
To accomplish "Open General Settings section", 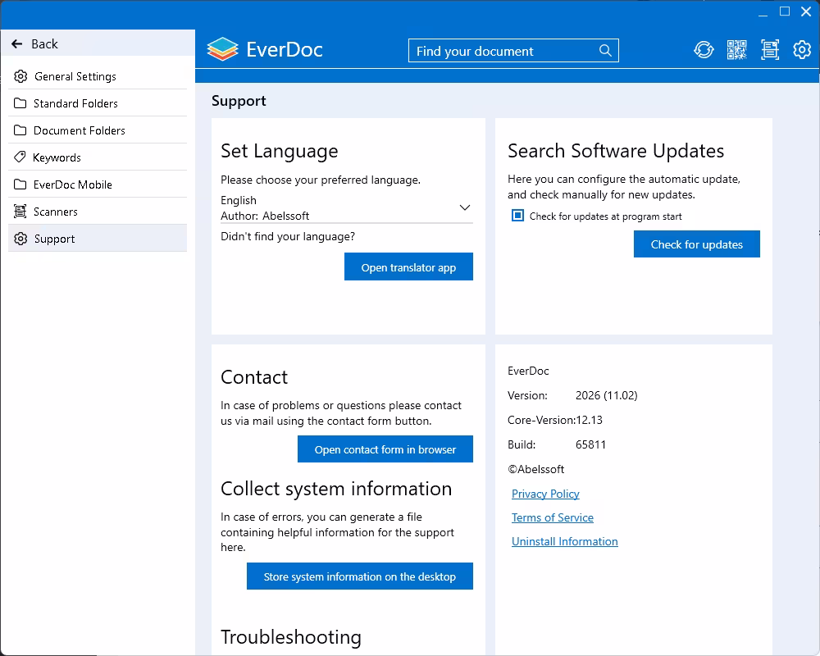I will (98, 76).
